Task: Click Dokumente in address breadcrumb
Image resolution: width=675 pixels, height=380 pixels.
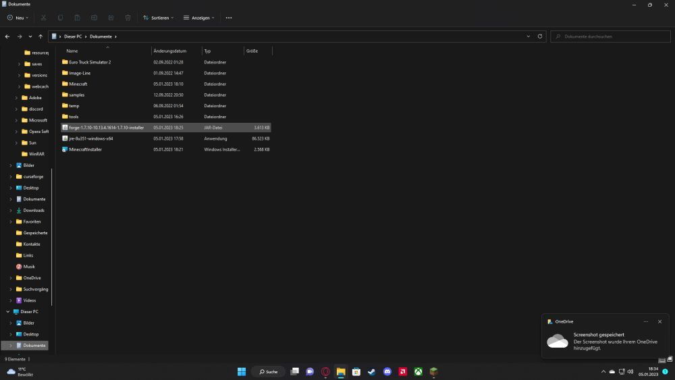Action: (x=101, y=36)
